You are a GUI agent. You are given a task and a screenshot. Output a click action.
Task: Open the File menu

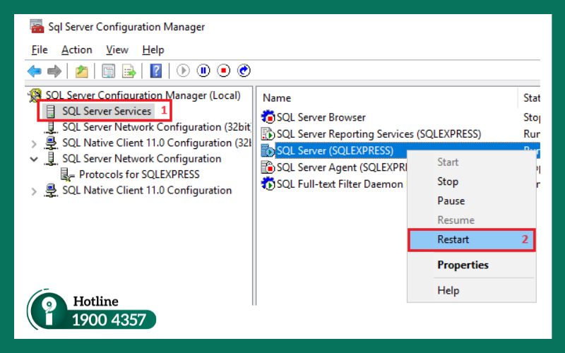click(40, 49)
